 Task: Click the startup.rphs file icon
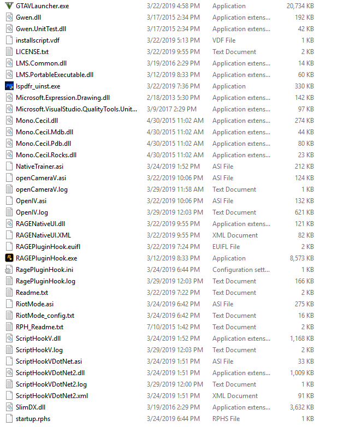pyautogui.click(x=9, y=419)
